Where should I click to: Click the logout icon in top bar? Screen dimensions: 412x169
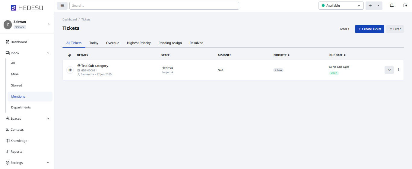tap(405, 5)
